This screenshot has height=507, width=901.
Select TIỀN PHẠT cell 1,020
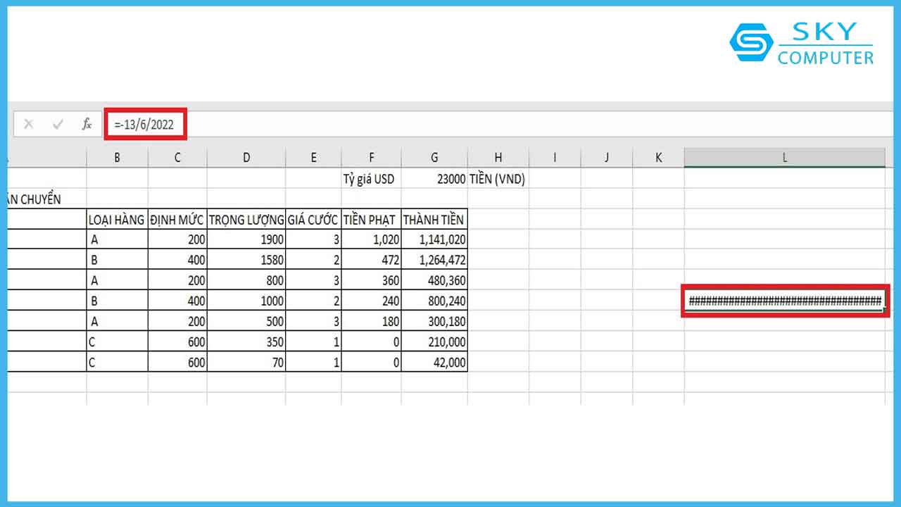pyautogui.click(x=371, y=239)
